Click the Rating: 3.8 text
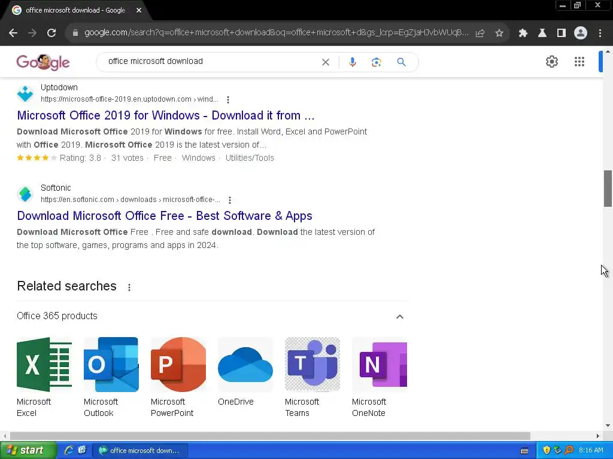613x459 pixels. point(80,158)
